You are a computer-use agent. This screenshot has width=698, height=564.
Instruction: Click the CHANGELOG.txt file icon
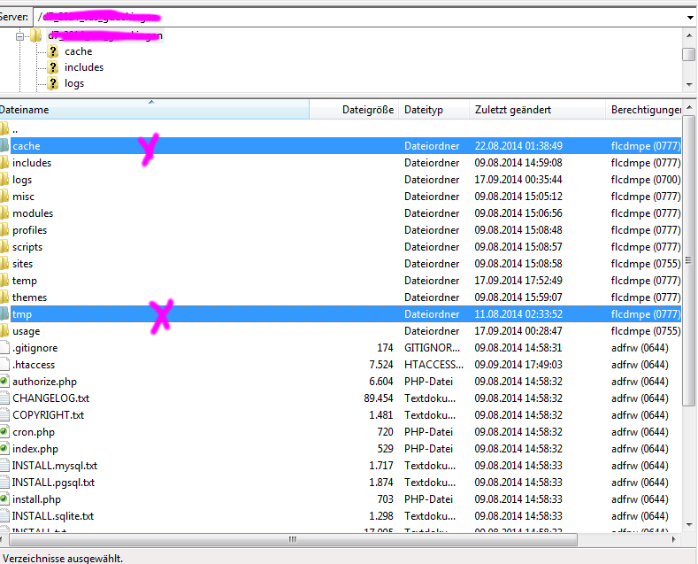point(4,398)
